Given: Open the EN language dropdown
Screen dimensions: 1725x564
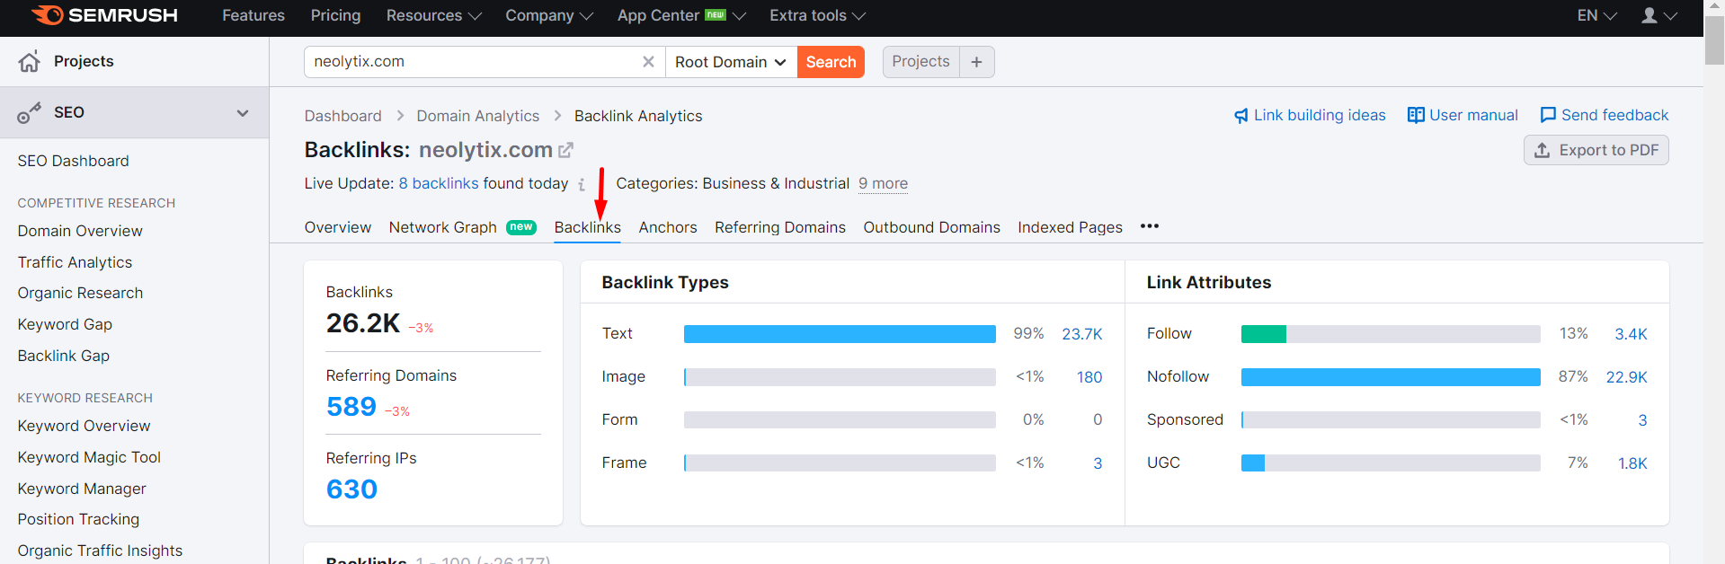Looking at the screenshot, I should [1597, 15].
